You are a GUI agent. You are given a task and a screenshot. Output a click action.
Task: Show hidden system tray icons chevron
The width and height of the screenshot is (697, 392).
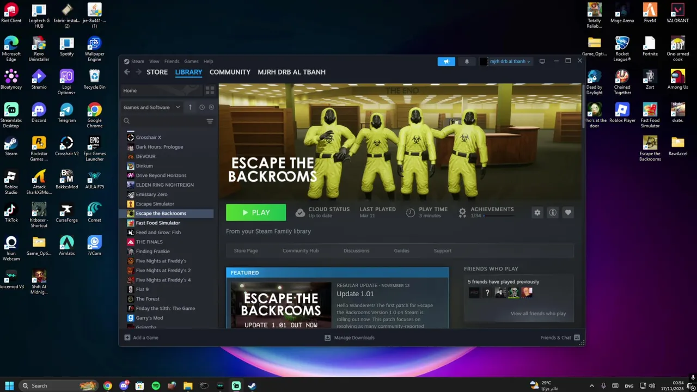point(592,385)
